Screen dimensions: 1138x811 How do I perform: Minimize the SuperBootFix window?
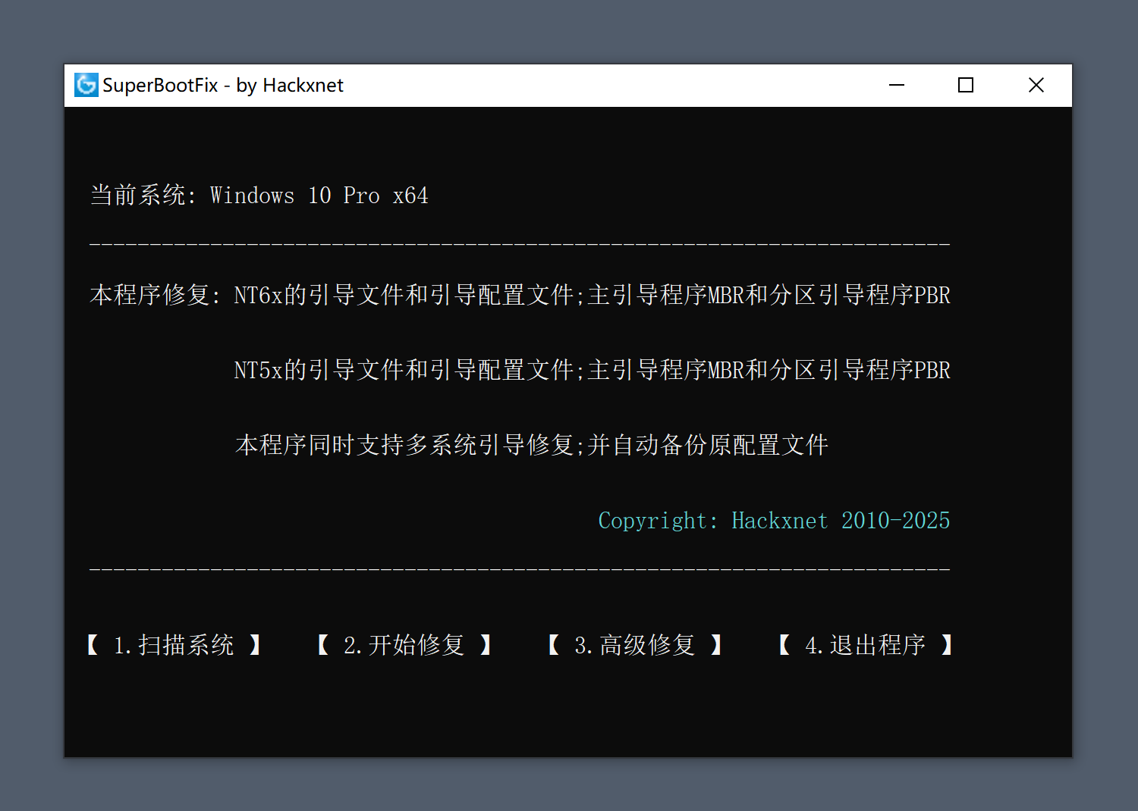click(x=896, y=85)
